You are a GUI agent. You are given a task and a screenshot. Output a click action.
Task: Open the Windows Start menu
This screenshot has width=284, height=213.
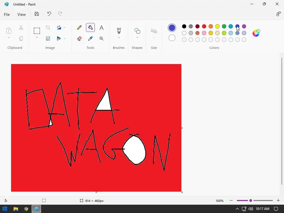(x=5, y=209)
